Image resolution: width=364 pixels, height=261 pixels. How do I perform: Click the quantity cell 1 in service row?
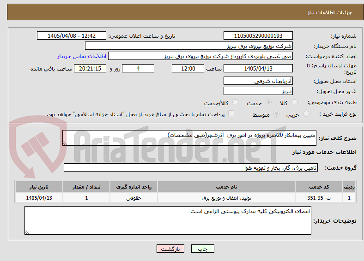pos(86,198)
